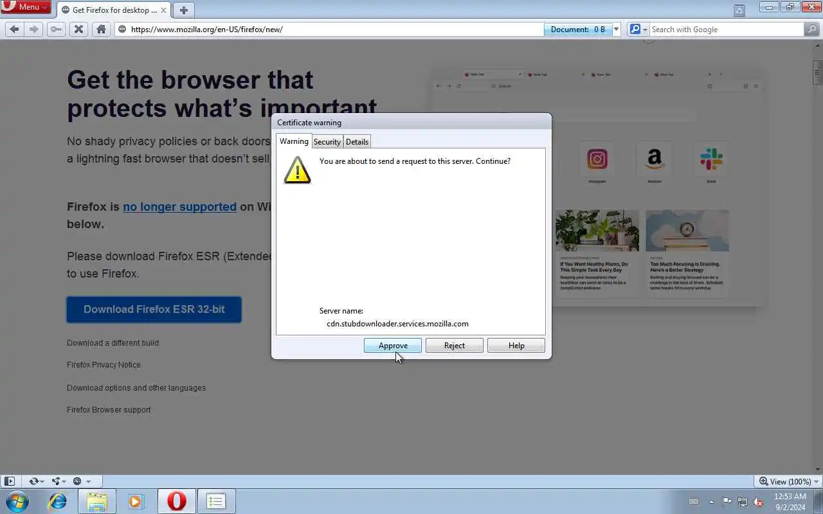Click the Reject button in the certificate dialog
The image size is (823, 514).
[455, 346]
